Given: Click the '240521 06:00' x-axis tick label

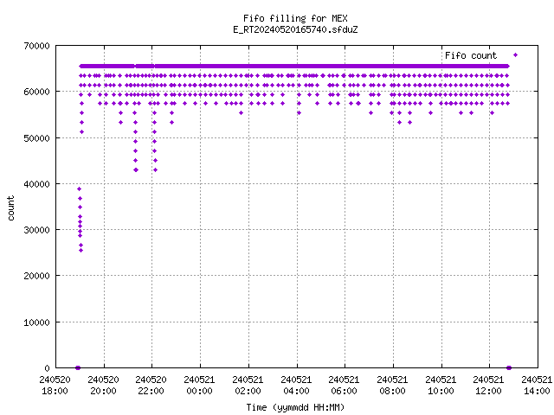Looking at the screenshot, I should (345, 386).
